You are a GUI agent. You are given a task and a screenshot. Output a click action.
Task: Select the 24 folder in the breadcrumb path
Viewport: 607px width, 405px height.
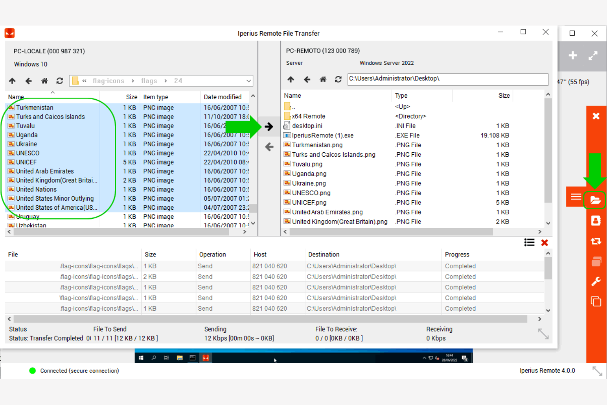coord(178,81)
